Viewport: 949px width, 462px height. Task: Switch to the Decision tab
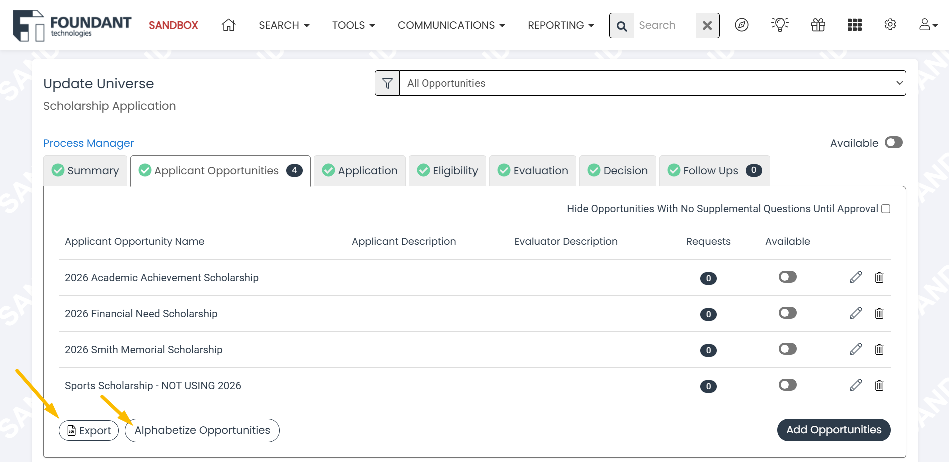(618, 171)
